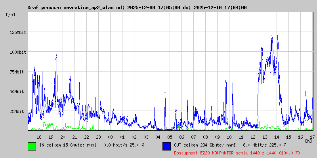317x158 pixels.
Task: Click the x-axis hour label '22'
Action: [86, 137]
